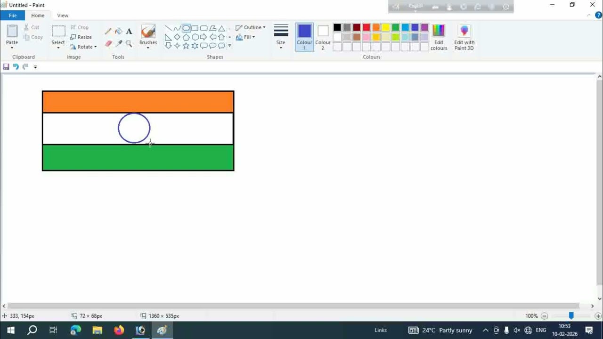Activate Colour 2 background selector
This screenshot has height=339, width=603.
tap(323, 37)
